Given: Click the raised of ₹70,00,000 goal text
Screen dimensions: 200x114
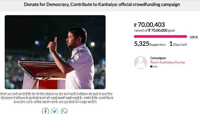Looking at the screenshot, I should pos(154,30).
